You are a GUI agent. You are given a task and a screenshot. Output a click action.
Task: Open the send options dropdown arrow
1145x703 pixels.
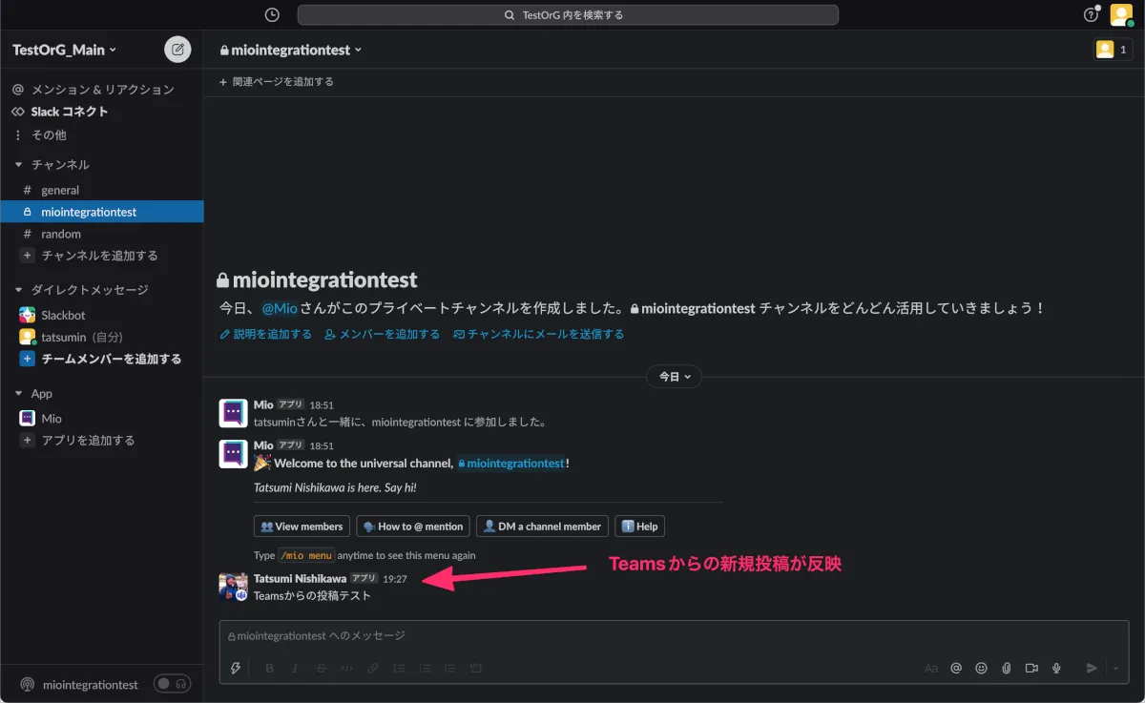point(1116,669)
